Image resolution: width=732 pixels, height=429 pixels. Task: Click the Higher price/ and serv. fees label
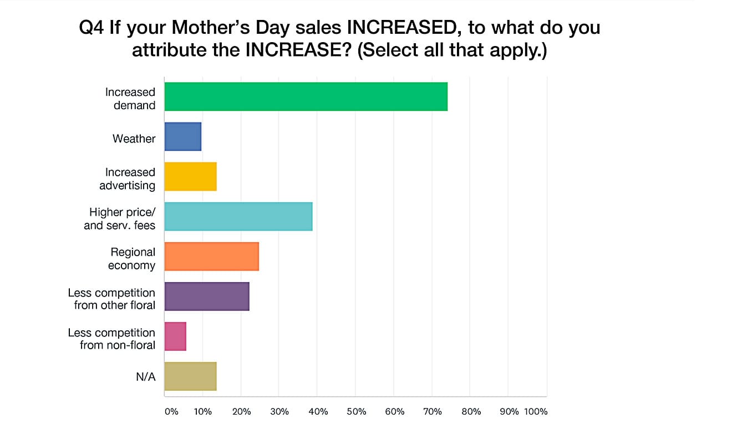coord(120,218)
